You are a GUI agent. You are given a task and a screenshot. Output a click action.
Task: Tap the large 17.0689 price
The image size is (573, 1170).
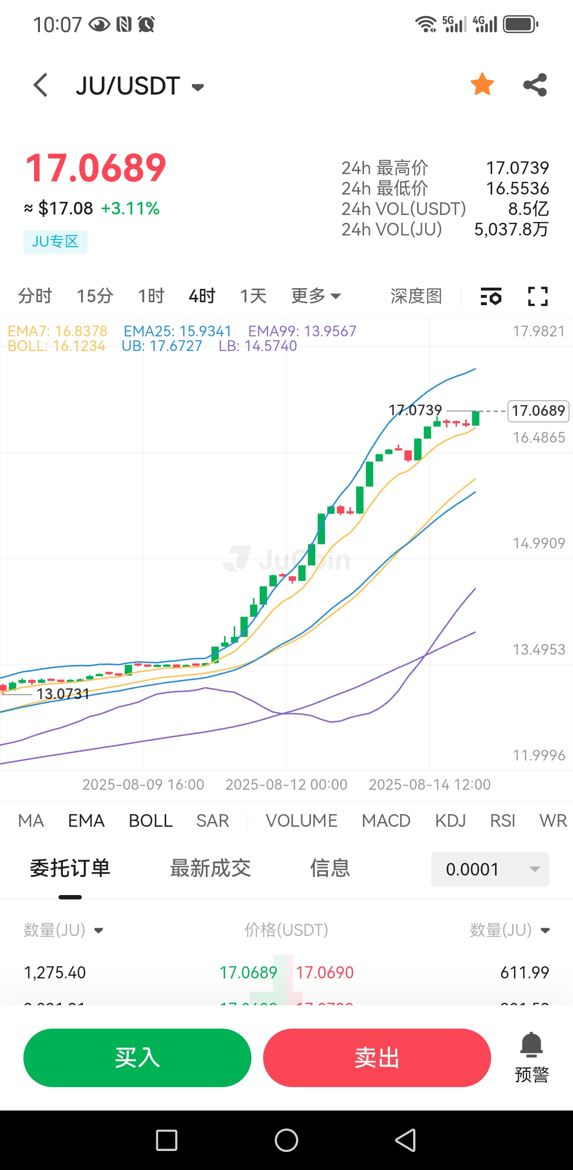coord(95,168)
